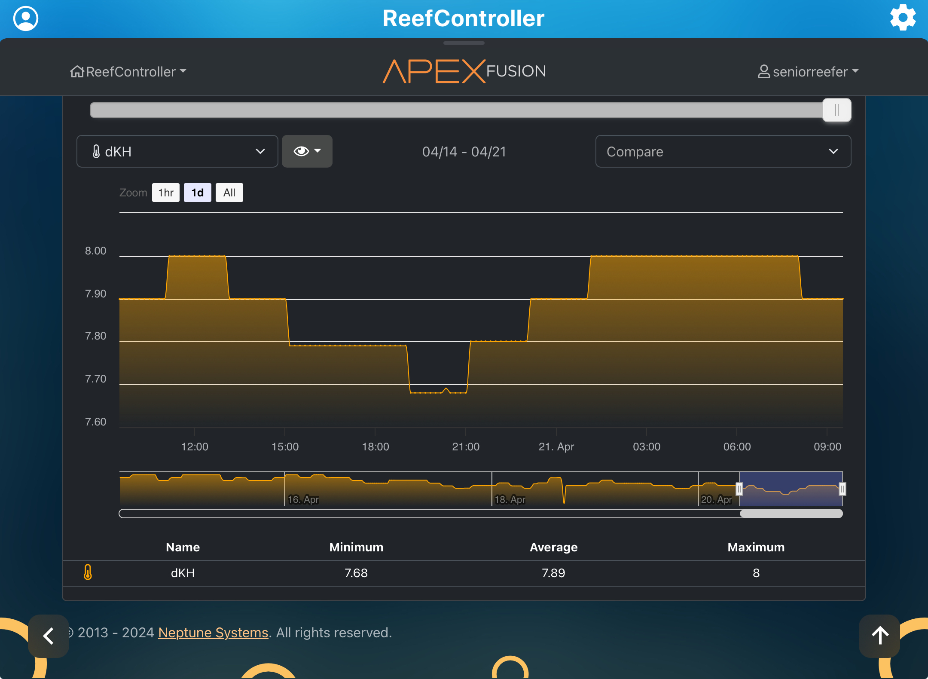Click the left navigator range handle
Viewport: 928px width, 679px height.
click(x=739, y=489)
